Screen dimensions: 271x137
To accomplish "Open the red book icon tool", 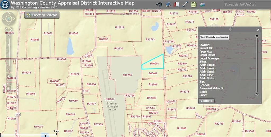I will pos(177,5).
